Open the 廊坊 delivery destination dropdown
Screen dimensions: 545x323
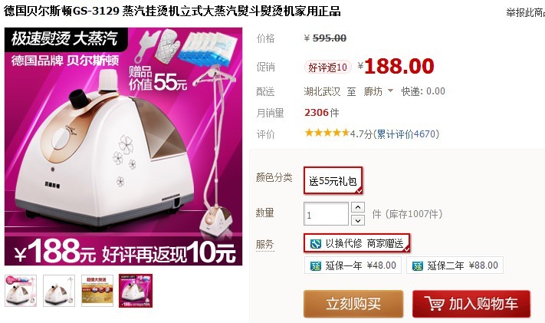pyautogui.click(x=378, y=91)
